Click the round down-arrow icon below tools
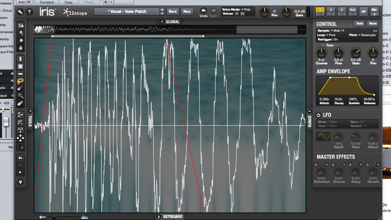This screenshot has width=391, height=220. pos(20,182)
